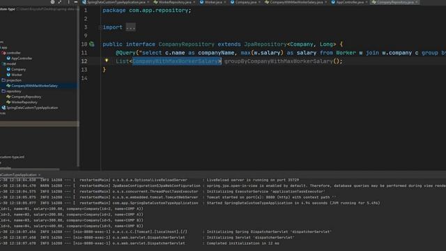Close the Company.java tab
This screenshot has width=446, height=251.
point(259,2)
